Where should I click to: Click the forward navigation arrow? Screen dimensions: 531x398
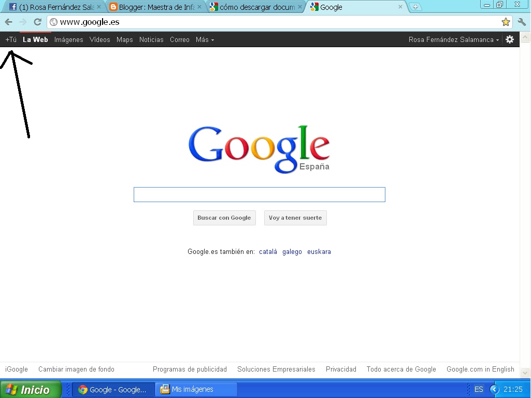point(23,22)
